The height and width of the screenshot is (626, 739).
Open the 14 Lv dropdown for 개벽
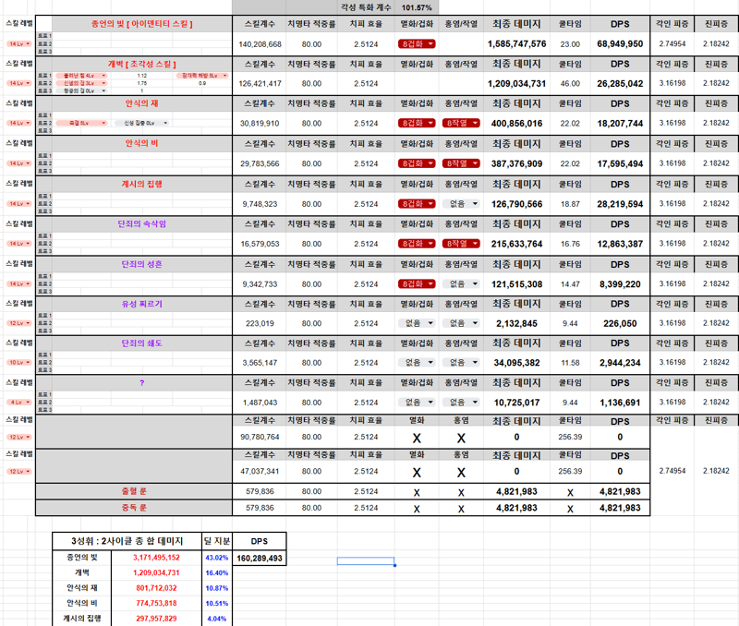18,83
